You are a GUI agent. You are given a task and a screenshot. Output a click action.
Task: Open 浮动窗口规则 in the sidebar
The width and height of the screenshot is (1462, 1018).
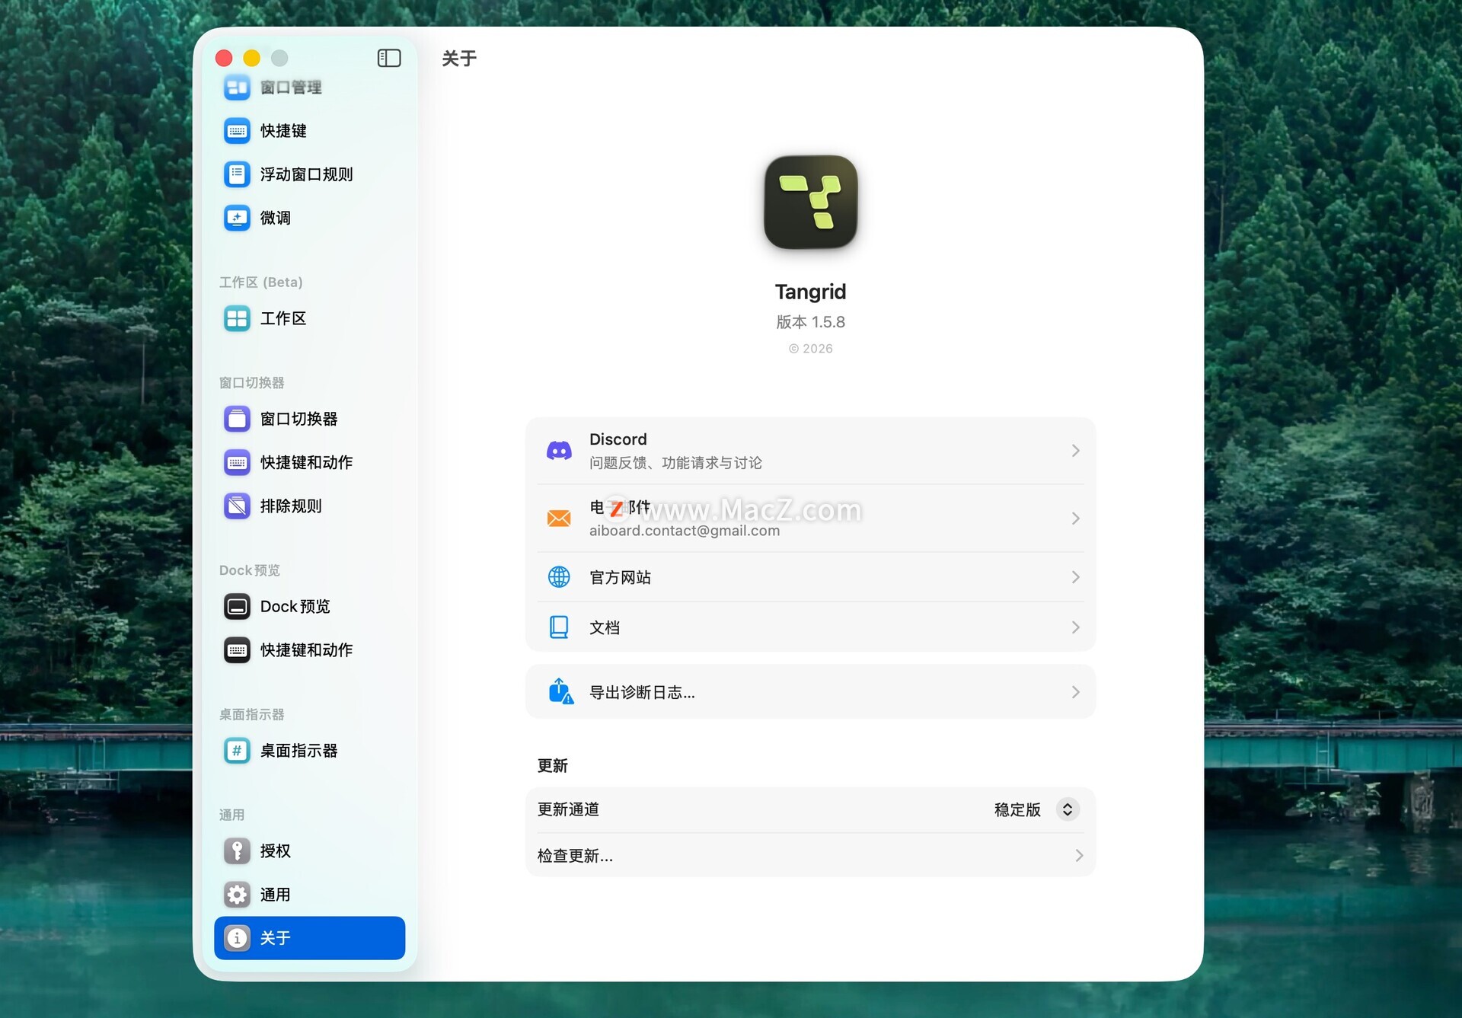tap(309, 174)
